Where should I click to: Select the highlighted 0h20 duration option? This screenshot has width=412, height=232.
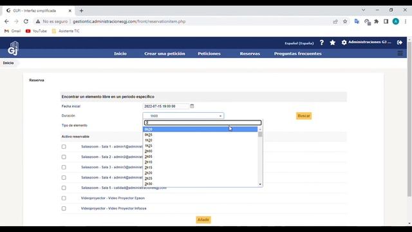(200, 129)
